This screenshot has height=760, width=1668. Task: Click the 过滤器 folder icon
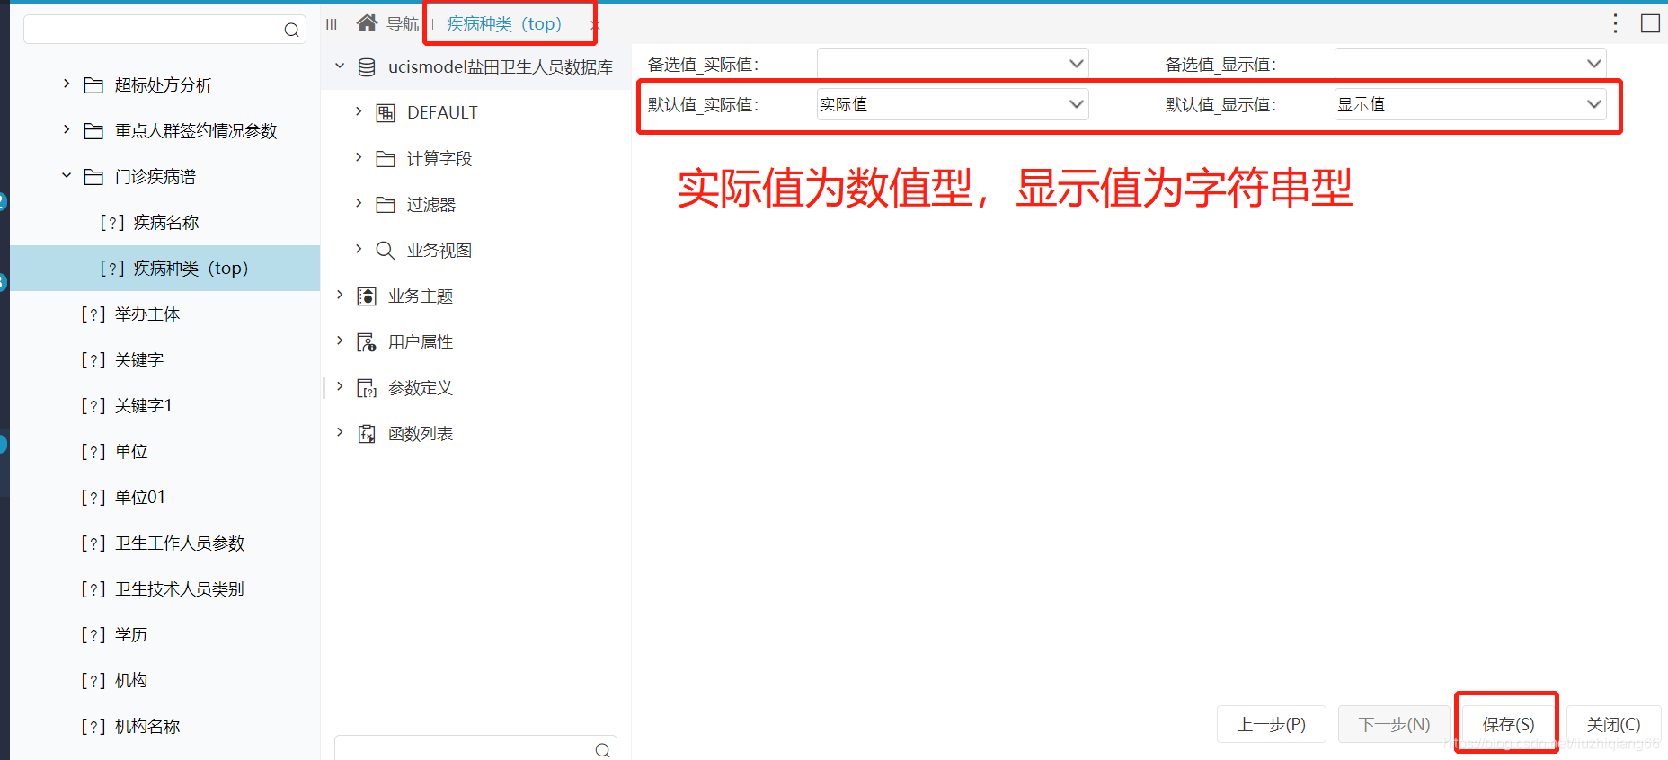pyautogui.click(x=386, y=205)
